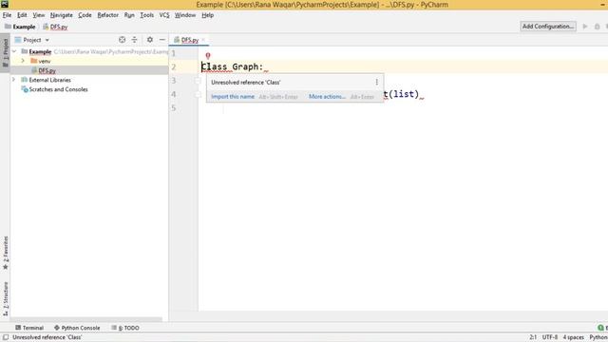608x342 pixels.
Task: Open the Terminal tool window
Action: pyautogui.click(x=29, y=328)
